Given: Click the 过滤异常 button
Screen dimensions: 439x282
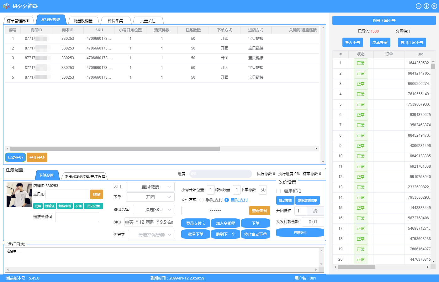Looking at the screenshot, I should coord(380,42).
